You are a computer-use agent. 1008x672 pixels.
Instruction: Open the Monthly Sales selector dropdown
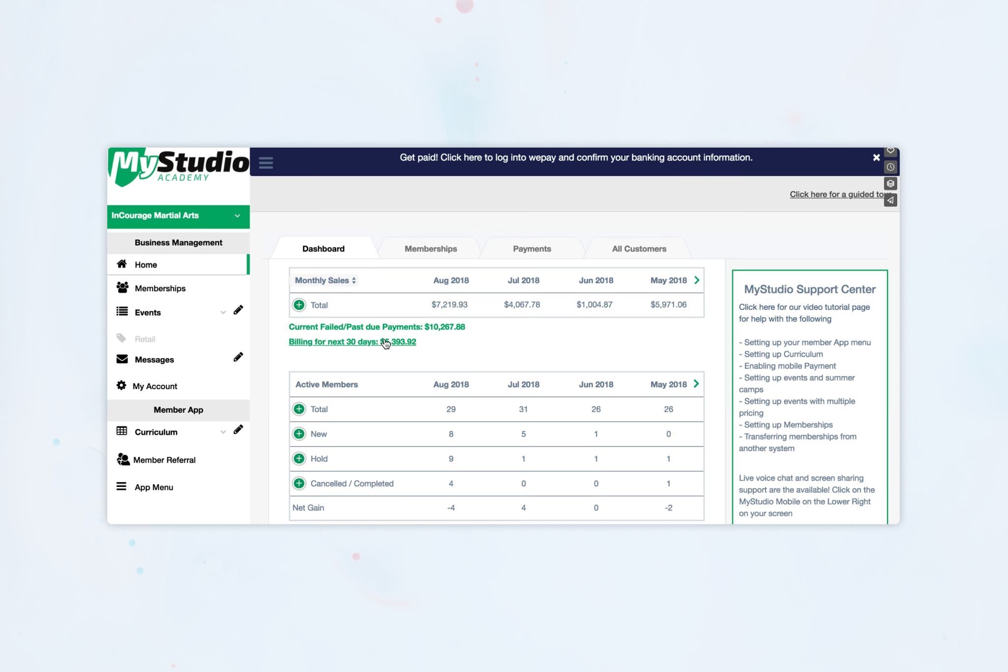[x=325, y=280]
